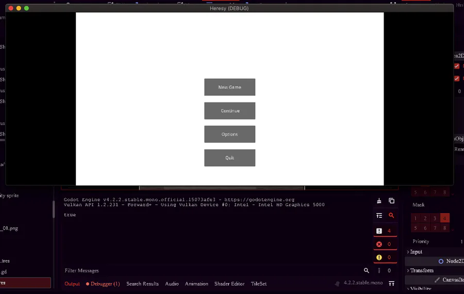Click the FileSystem panel scrollbar
Viewport: 464px width, 294px height.
click(54, 209)
